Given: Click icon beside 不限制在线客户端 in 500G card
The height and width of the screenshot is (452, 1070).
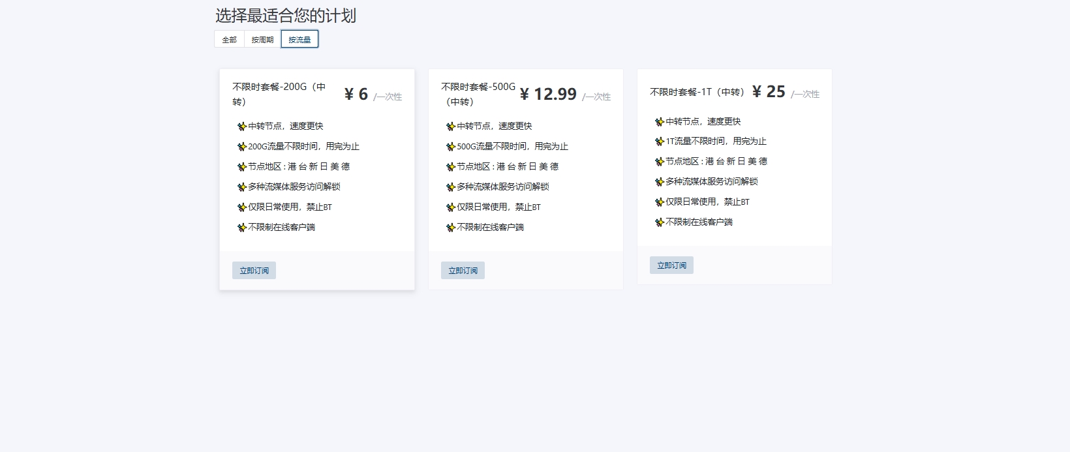Looking at the screenshot, I should pyautogui.click(x=451, y=228).
